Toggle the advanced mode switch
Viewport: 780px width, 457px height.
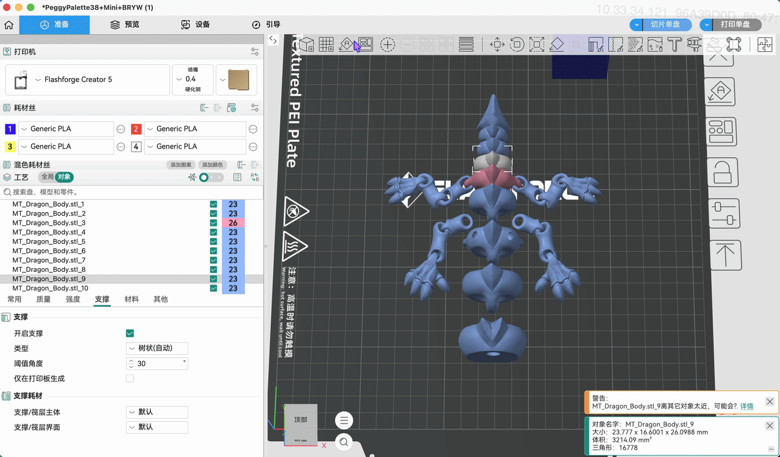211,177
